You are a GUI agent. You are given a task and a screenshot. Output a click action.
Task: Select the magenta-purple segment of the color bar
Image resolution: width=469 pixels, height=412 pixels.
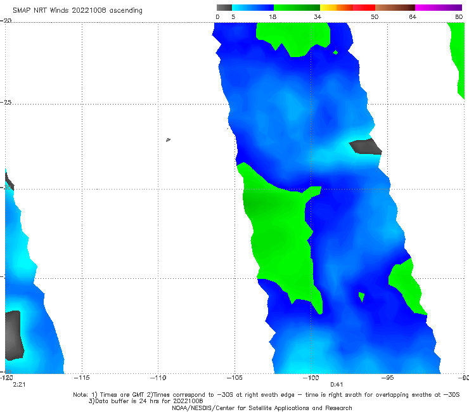click(439, 8)
